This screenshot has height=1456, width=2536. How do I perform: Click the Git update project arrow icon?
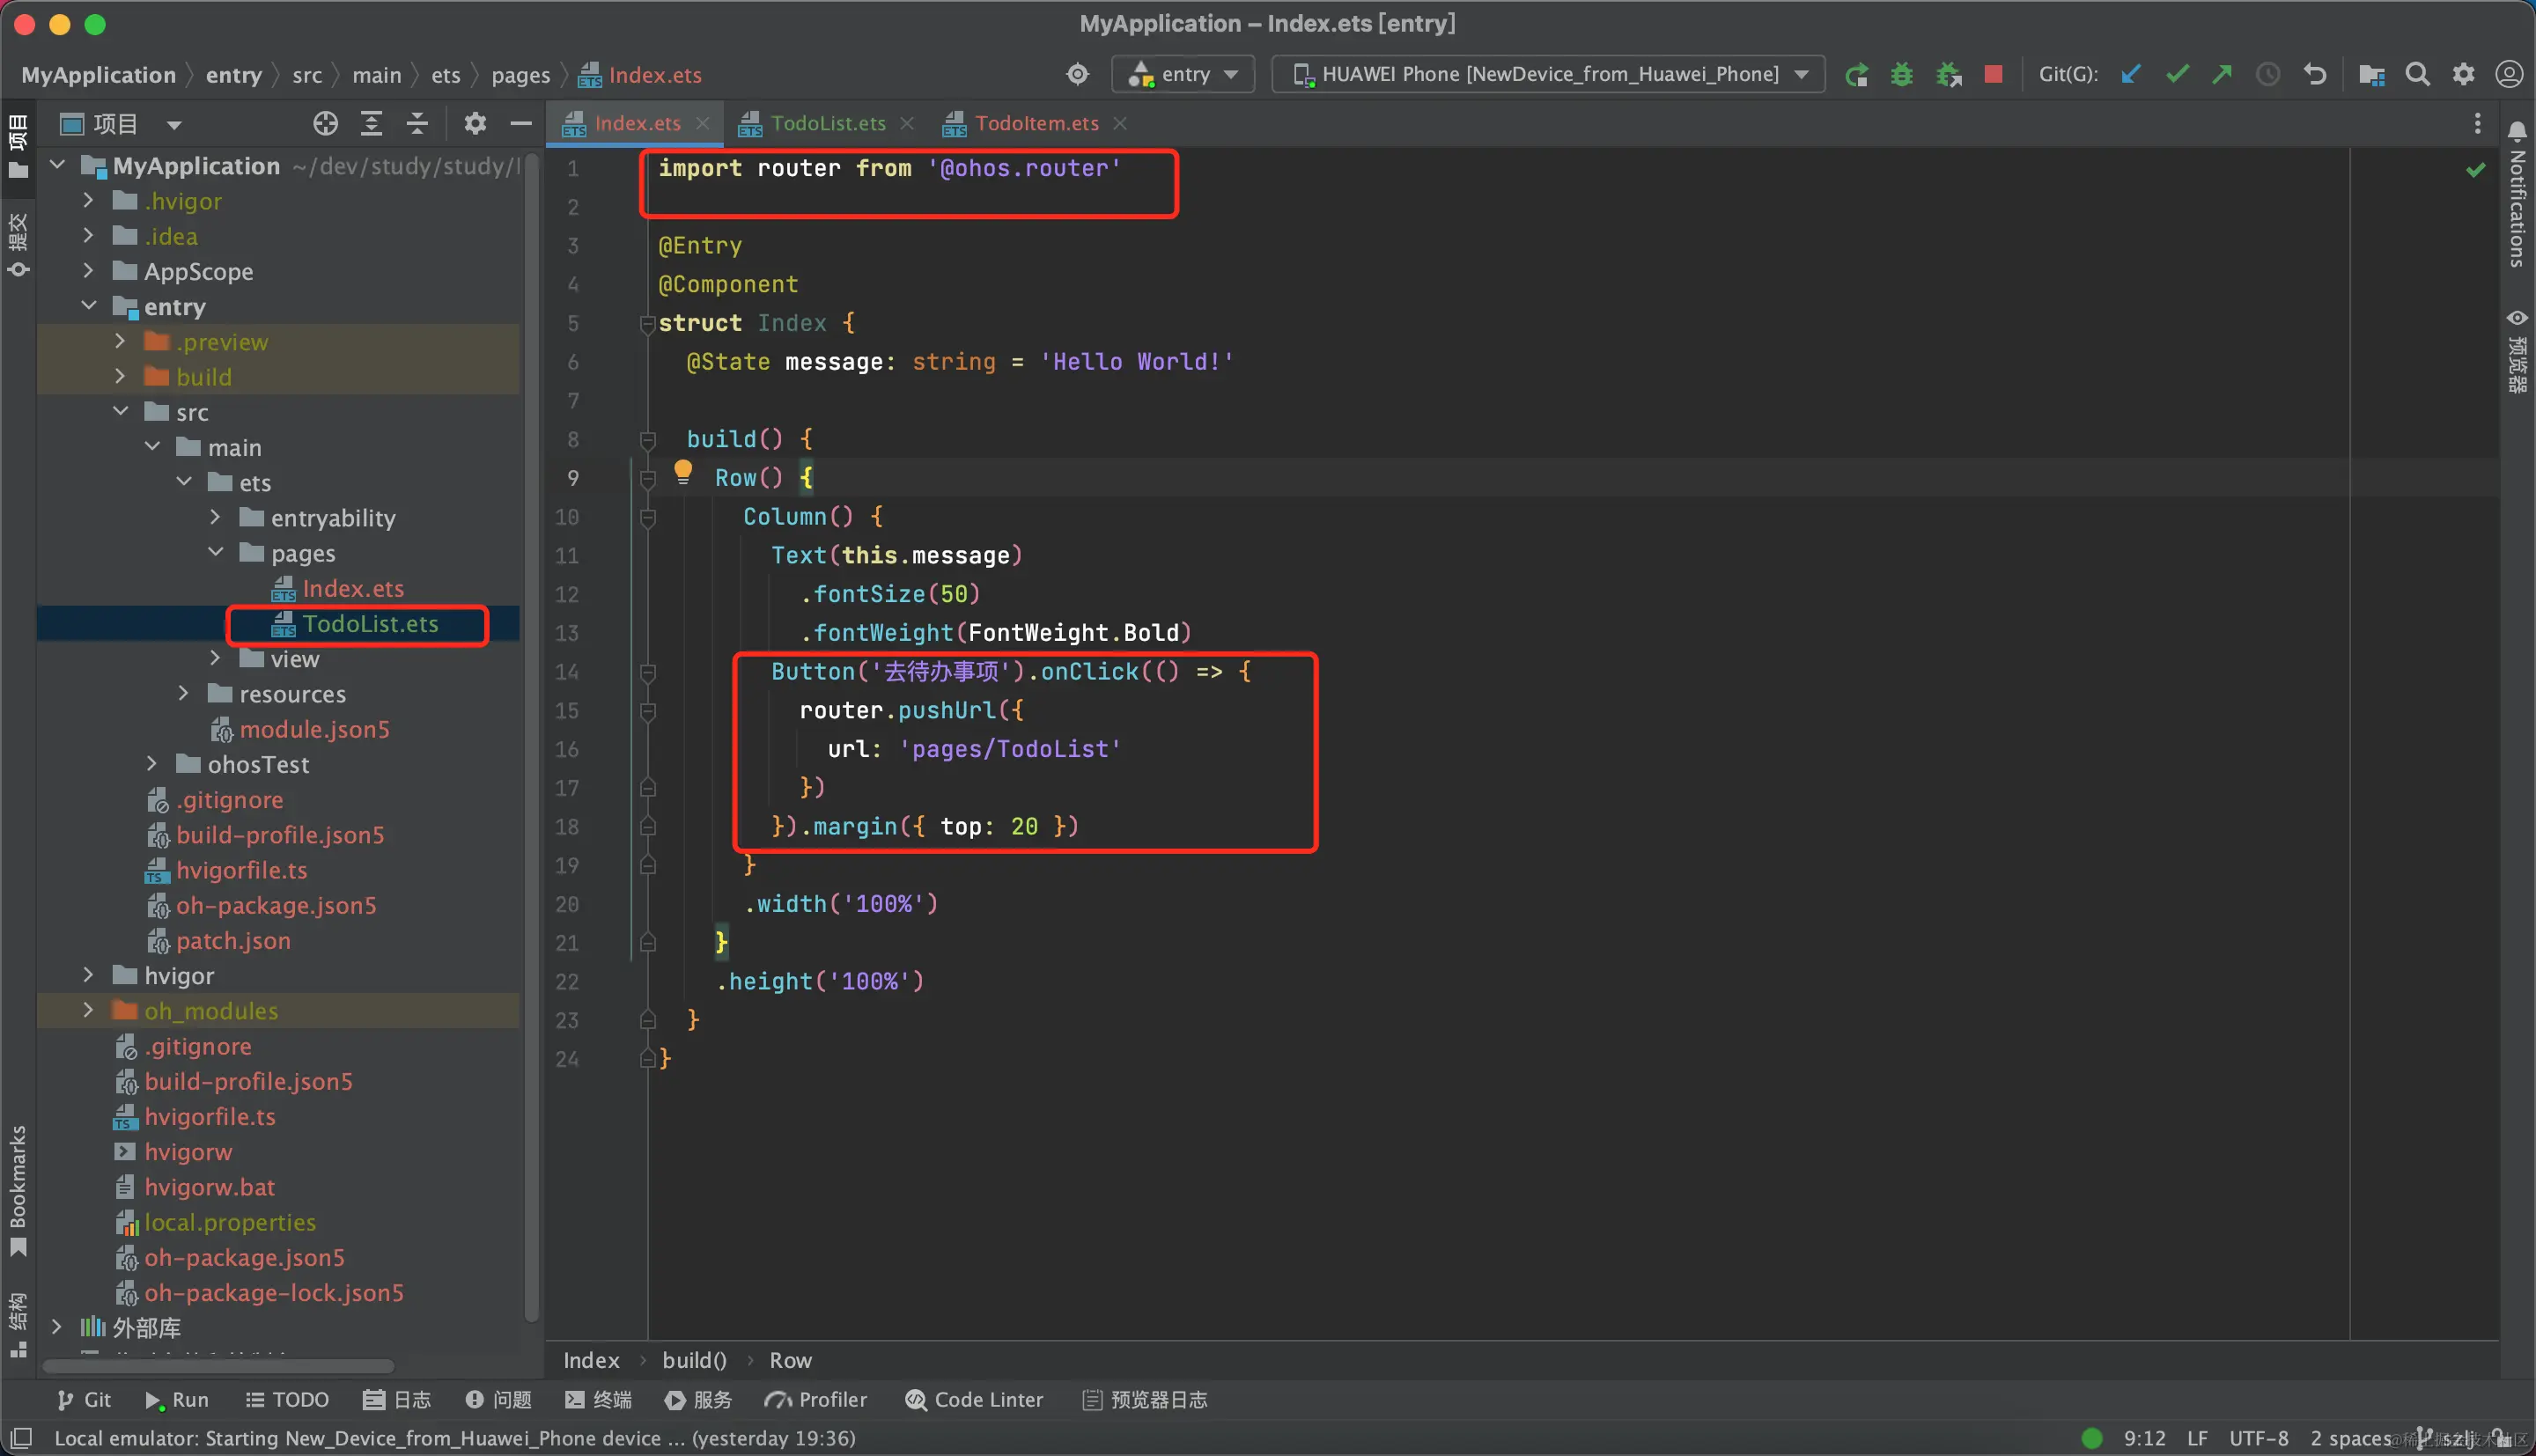click(2130, 75)
